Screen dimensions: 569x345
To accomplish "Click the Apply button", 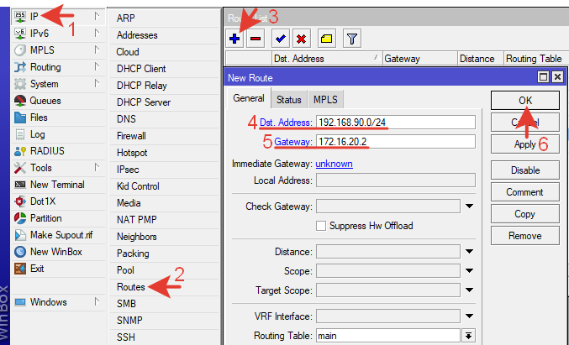I will [x=525, y=144].
